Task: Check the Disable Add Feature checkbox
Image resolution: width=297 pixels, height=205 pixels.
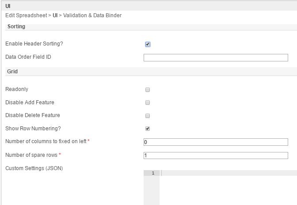Action: [148, 102]
